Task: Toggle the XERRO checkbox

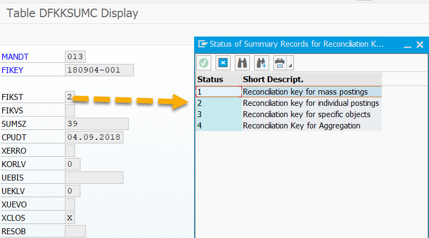Action: point(70,150)
